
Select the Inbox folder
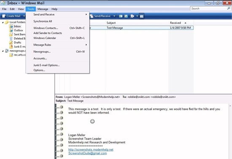coord(17,26)
